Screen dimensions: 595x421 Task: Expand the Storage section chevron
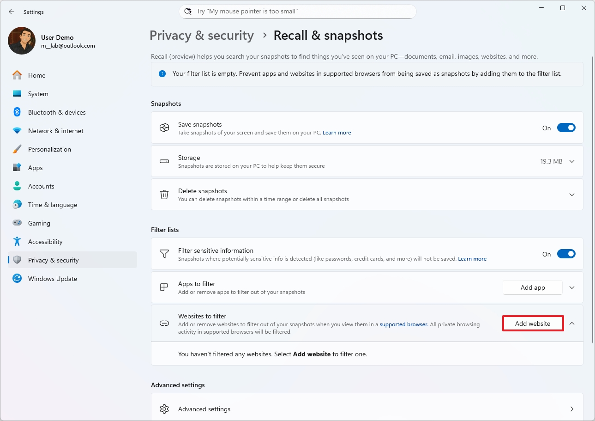coord(572,161)
